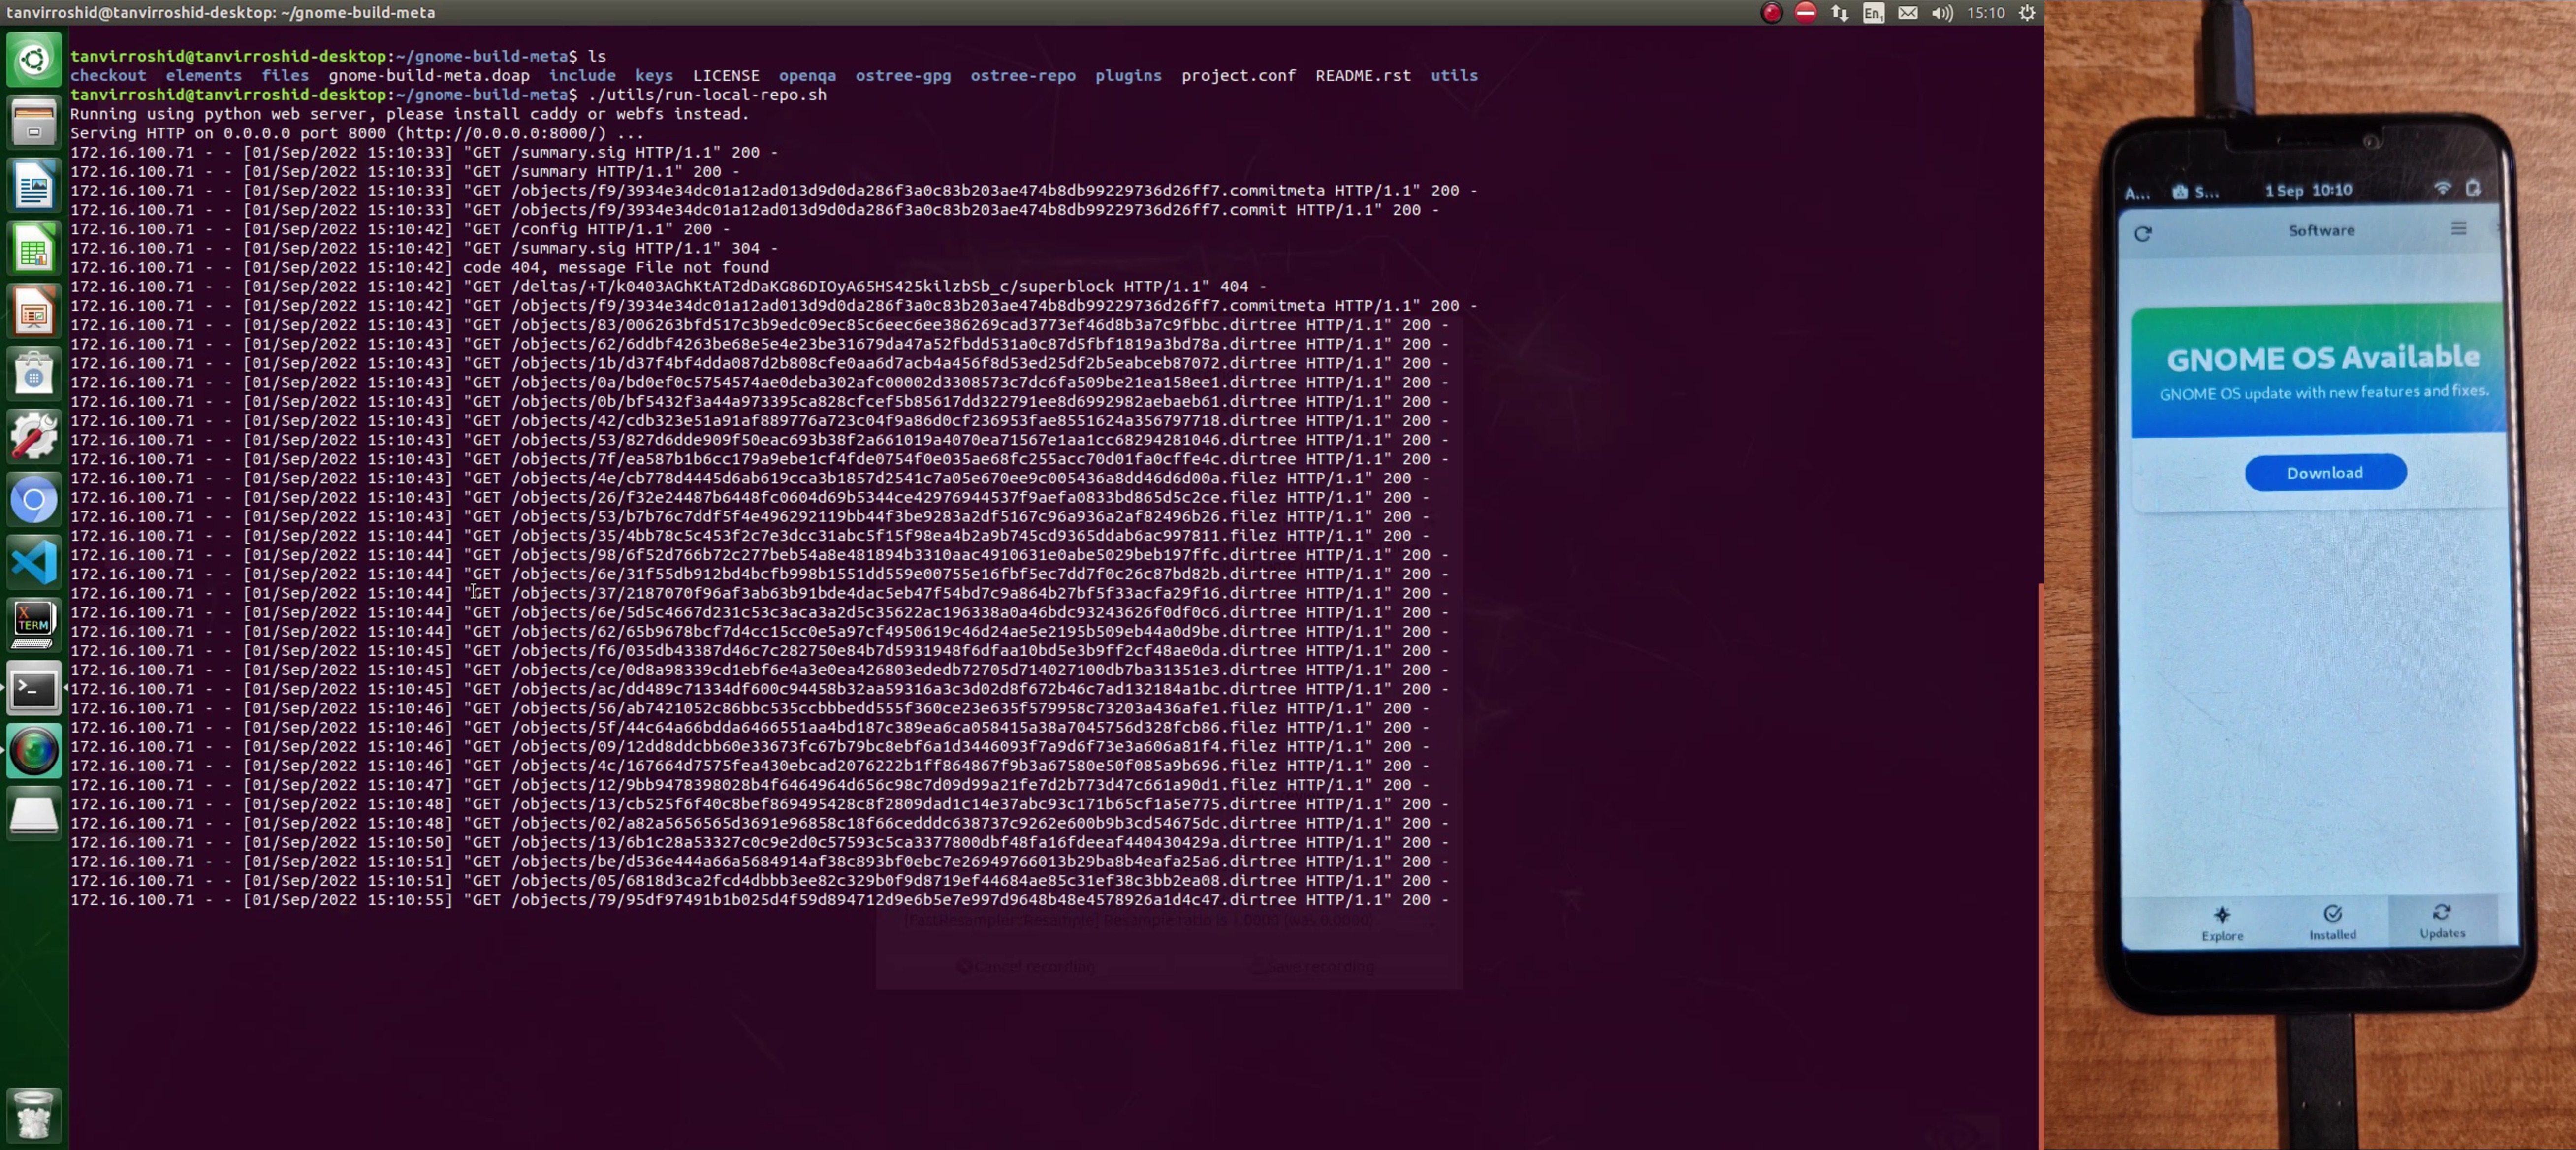Launch LibreOffice Impress from the dock
2576x1150 pixels.
[34, 312]
